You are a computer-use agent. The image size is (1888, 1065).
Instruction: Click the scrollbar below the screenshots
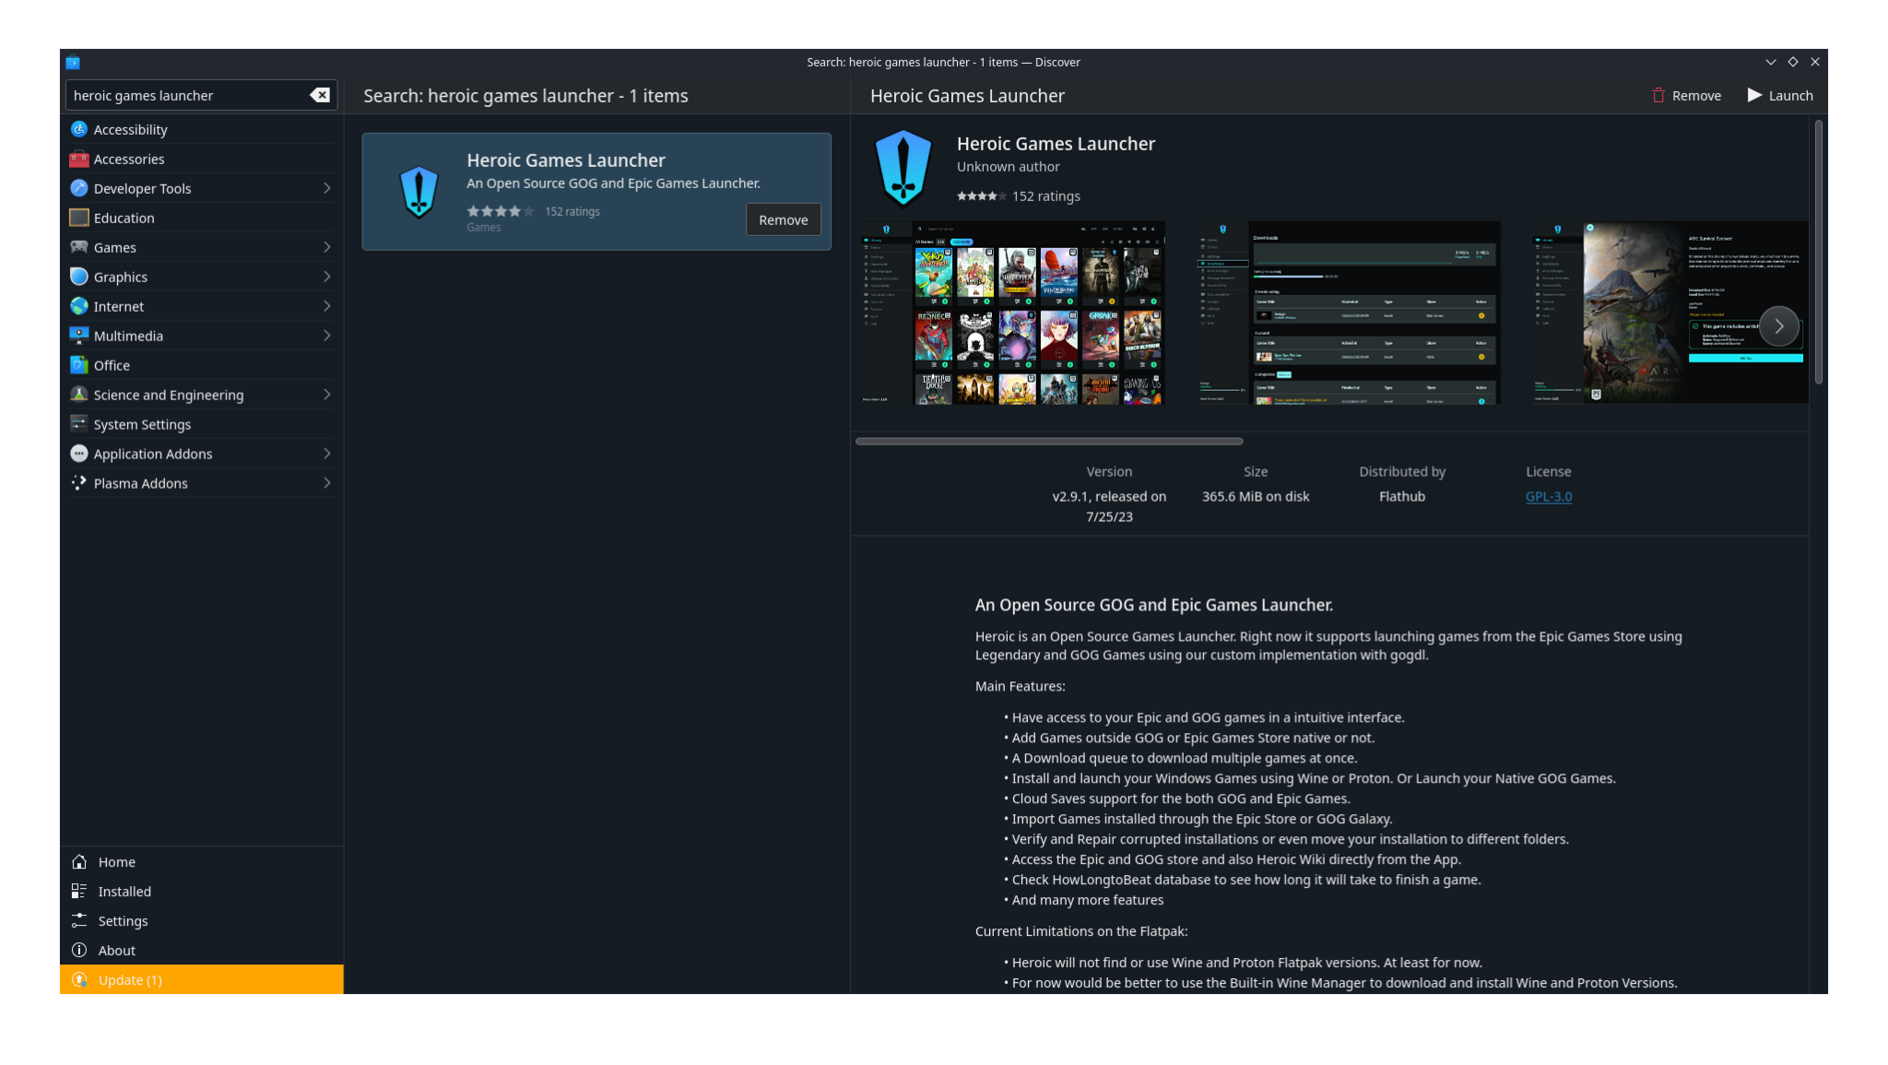pos(1049,441)
